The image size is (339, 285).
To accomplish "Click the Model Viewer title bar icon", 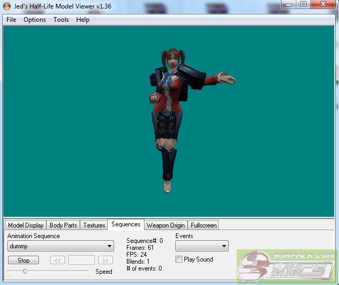I will coord(7,5).
